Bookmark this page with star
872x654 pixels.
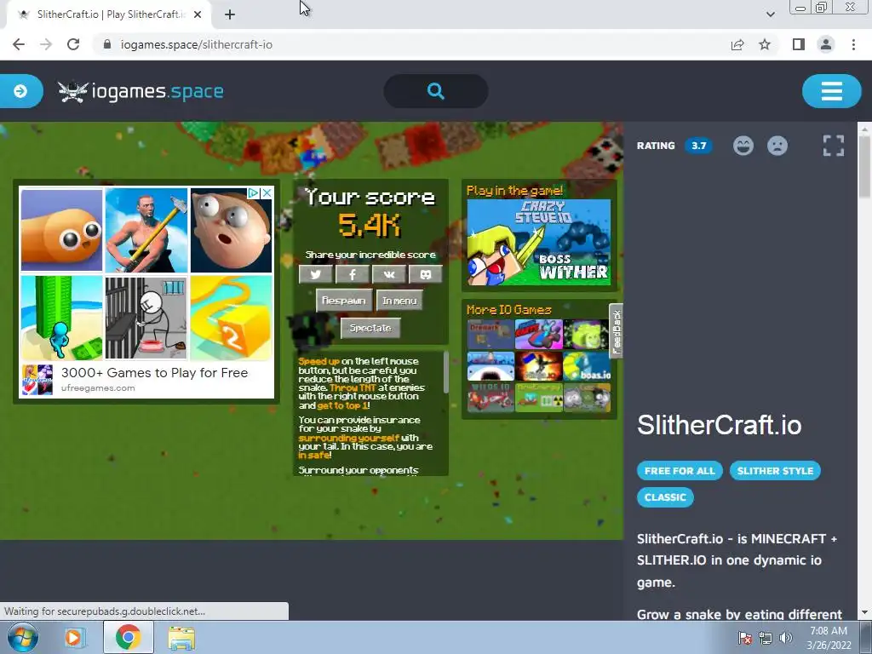tap(765, 44)
